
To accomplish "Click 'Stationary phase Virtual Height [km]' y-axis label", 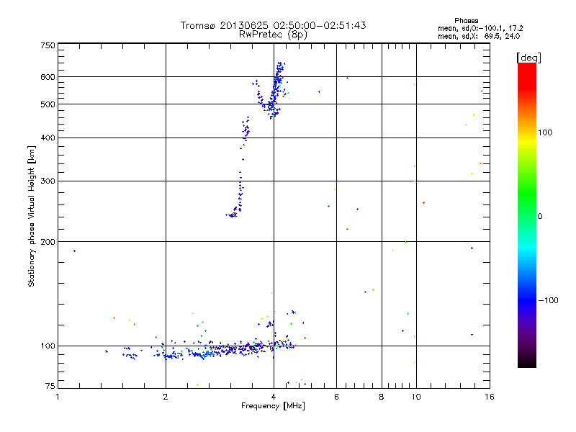I will 32,216.
